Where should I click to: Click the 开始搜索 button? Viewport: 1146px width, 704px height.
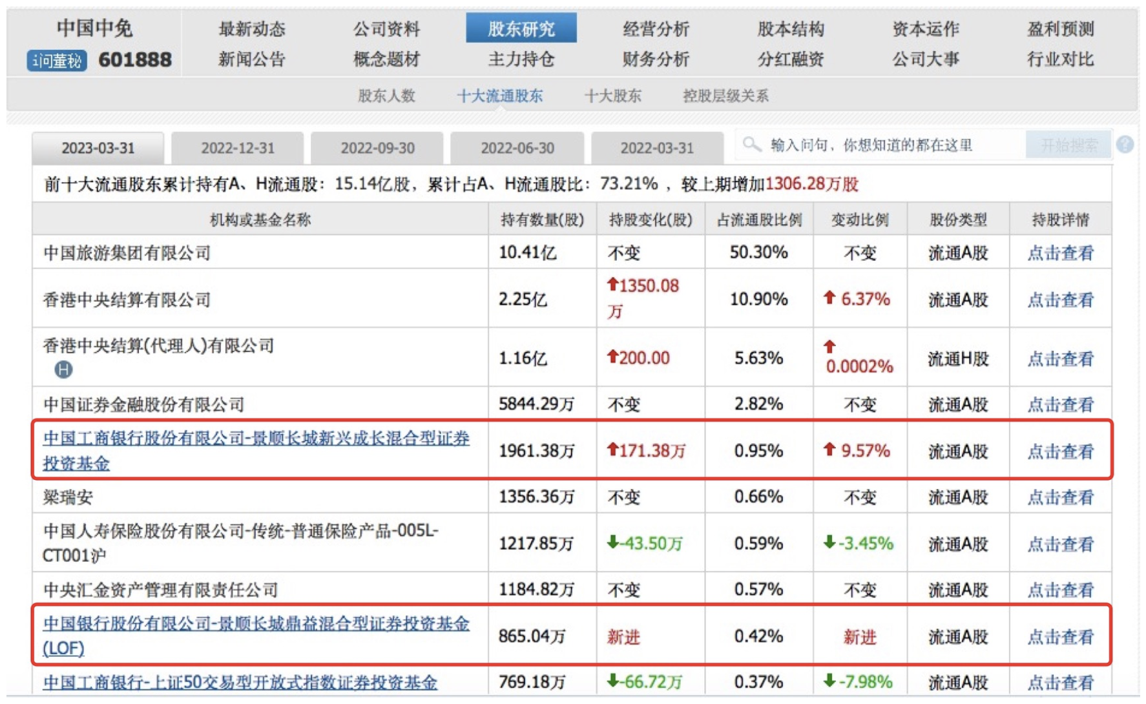point(1068,145)
